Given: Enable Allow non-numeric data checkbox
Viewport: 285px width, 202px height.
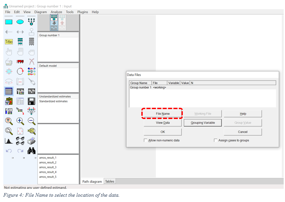Looking at the screenshot, I should 146,141.
